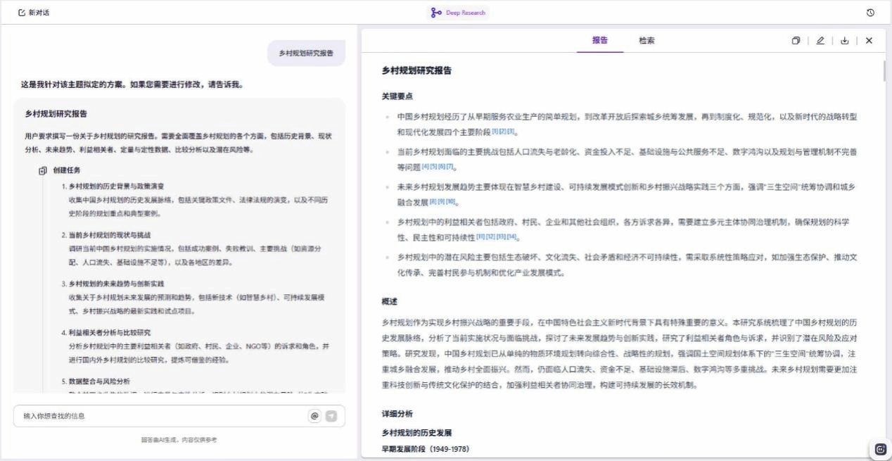892x461 pixels.
Task: Close the report panel
Action: tap(869, 41)
